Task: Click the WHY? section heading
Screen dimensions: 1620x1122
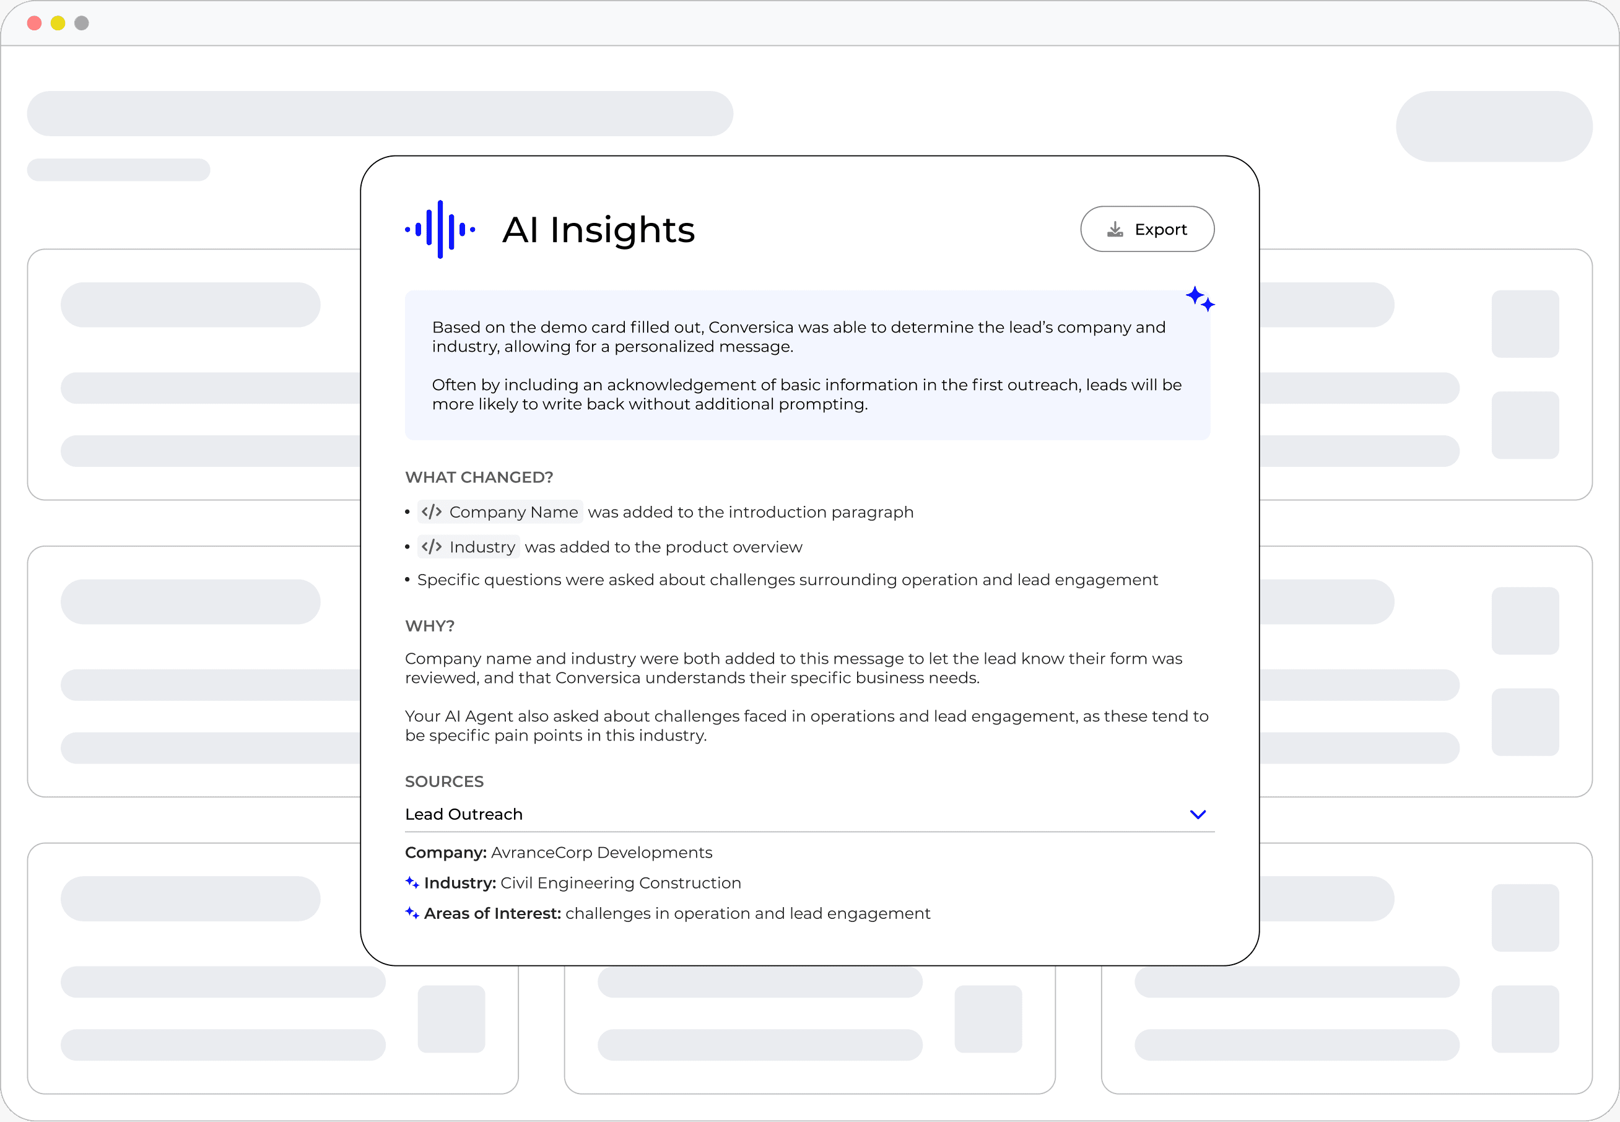Action: [x=430, y=625]
